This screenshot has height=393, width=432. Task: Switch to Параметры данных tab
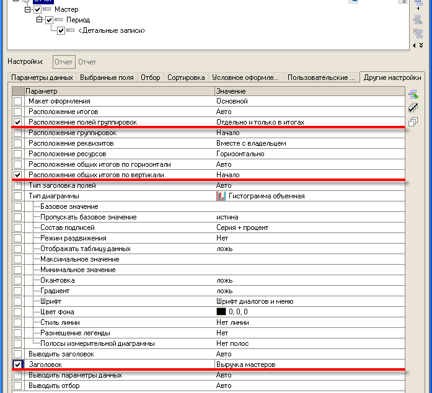tap(42, 77)
